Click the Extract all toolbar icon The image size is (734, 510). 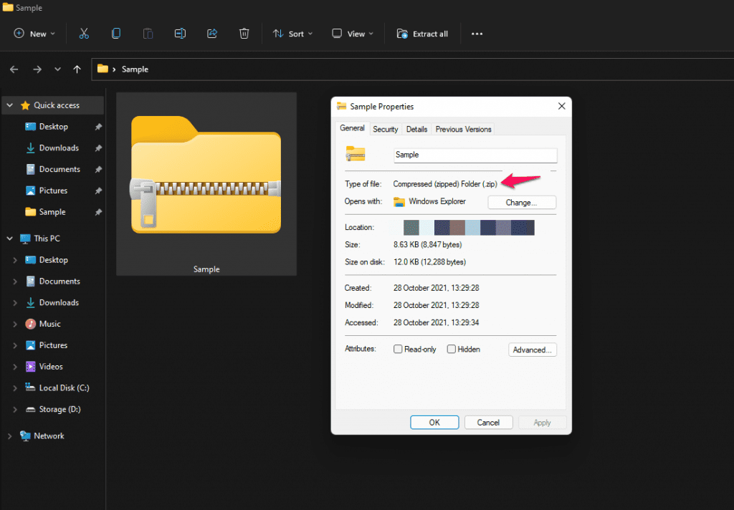tap(423, 34)
